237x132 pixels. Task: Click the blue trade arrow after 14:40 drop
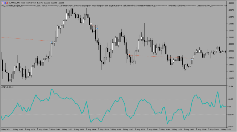tap(97, 29)
